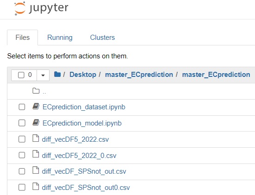
Task: Open last master_ECprediction breadcrumb link
Action: click(216, 75)
